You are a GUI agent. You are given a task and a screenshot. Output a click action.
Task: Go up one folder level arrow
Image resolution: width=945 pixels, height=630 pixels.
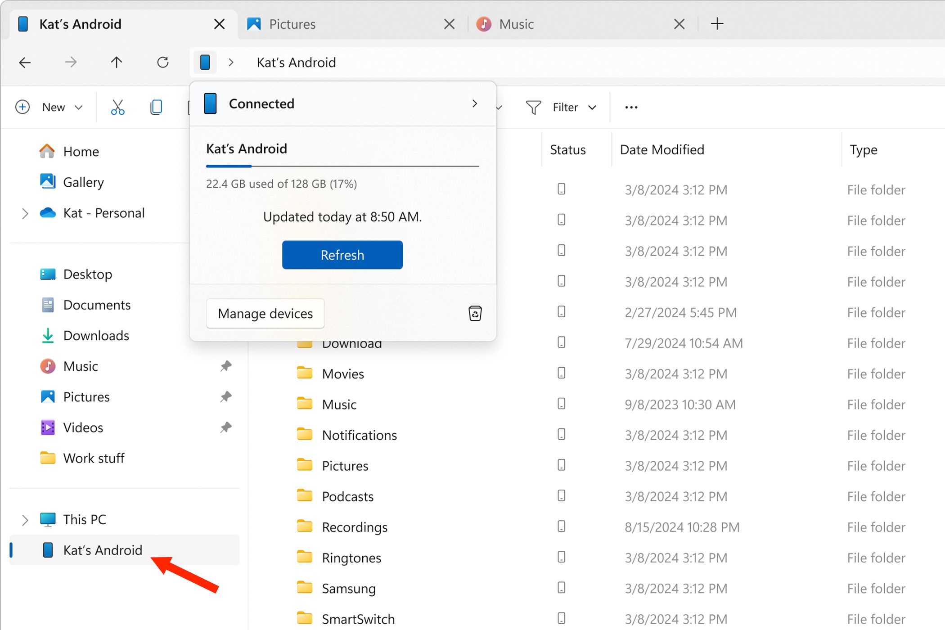117,62
